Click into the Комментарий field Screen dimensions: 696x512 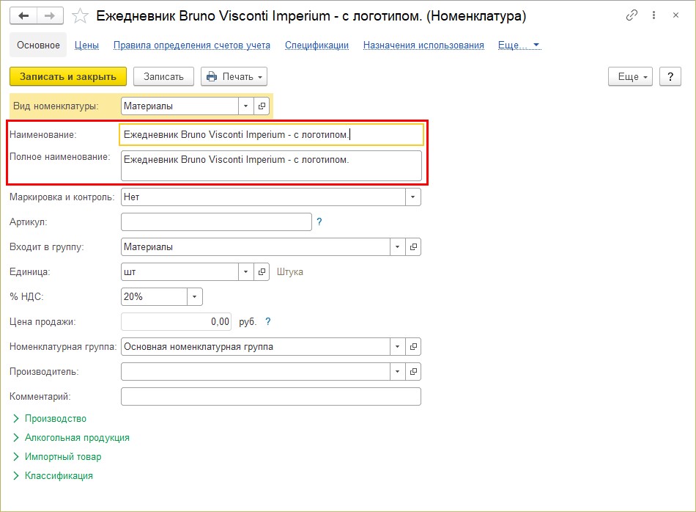(271, 396)
